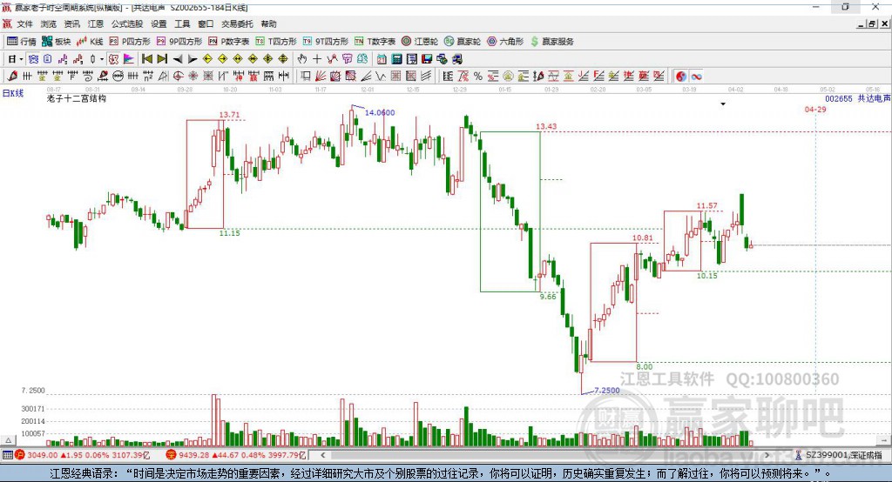Click the 002655 stock code label
This screenshot has width=892, height=482.
pyautogui.click(x=839, y=99)
